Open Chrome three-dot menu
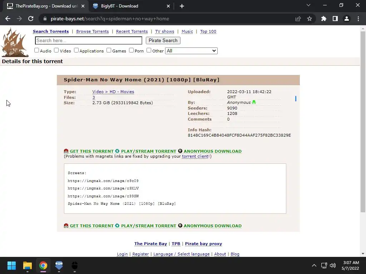The width and height of the screenshot is (366, 274). coord(358,19)
